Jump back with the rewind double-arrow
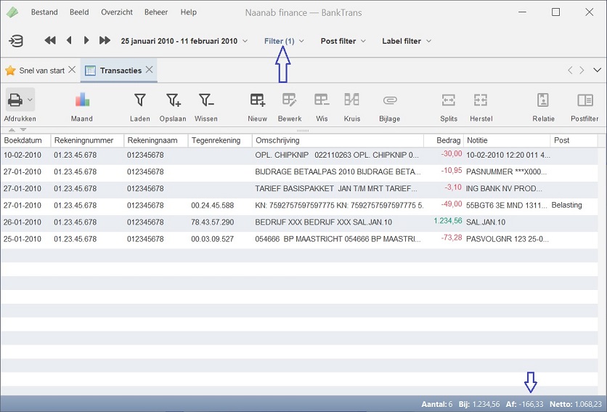This screenshot has height=412, width=607. pyautogui.click(x=50, y=41)
